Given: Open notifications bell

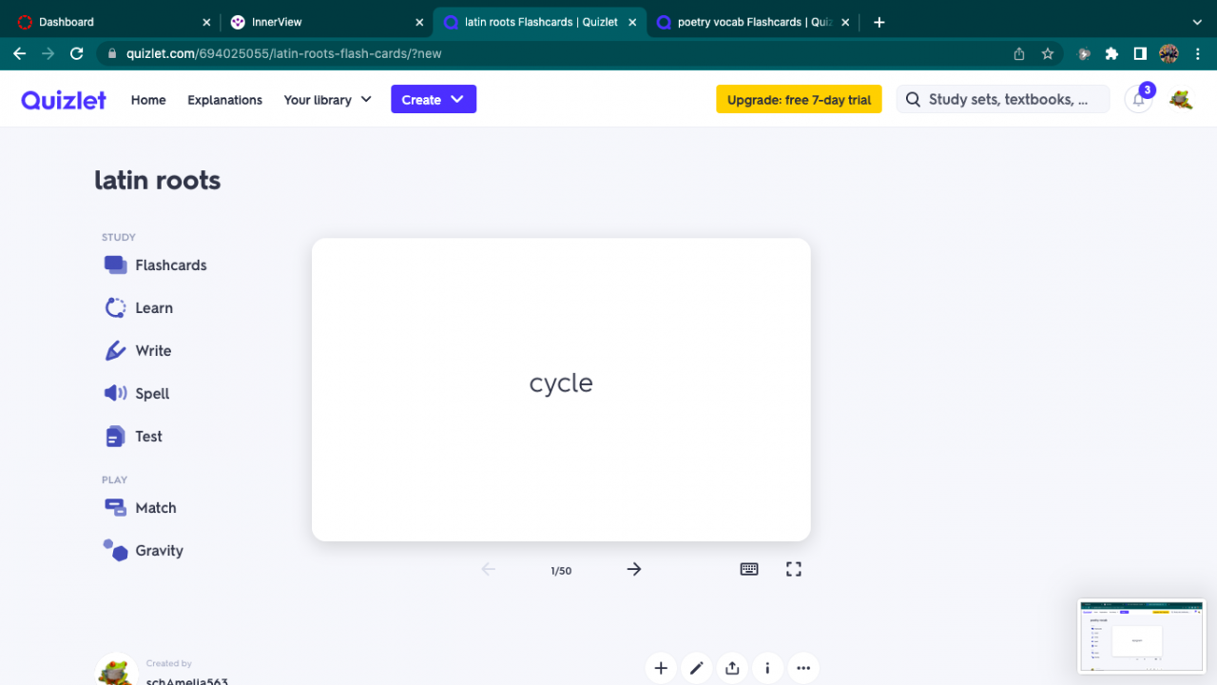Looking at the screenshot, I should pos(1138,99).
